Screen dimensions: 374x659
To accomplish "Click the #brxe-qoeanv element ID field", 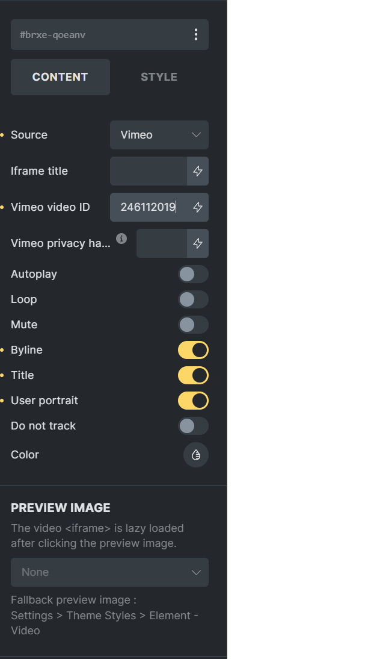I will tap(100, 34).
